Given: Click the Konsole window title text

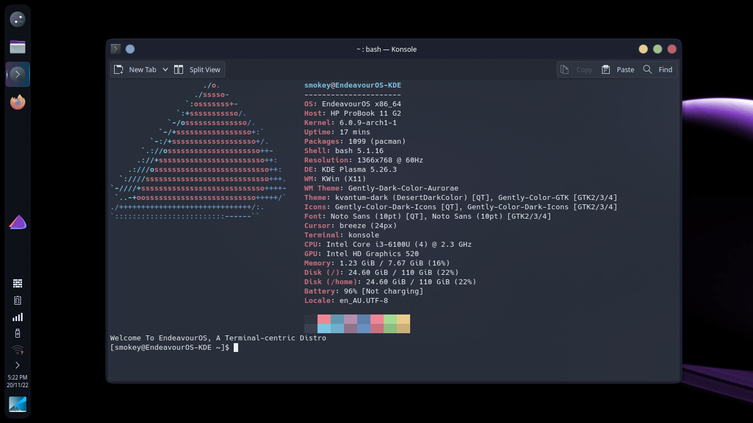Looking at the screenshot, I should [x=386, y=49].
